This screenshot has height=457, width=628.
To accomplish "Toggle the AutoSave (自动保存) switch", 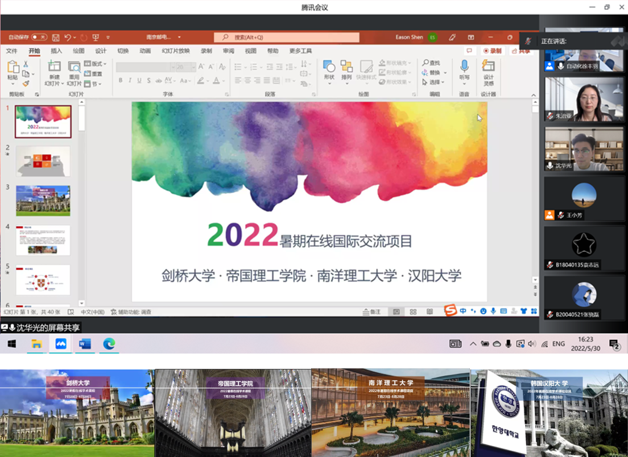I will [x=39, y=38].
